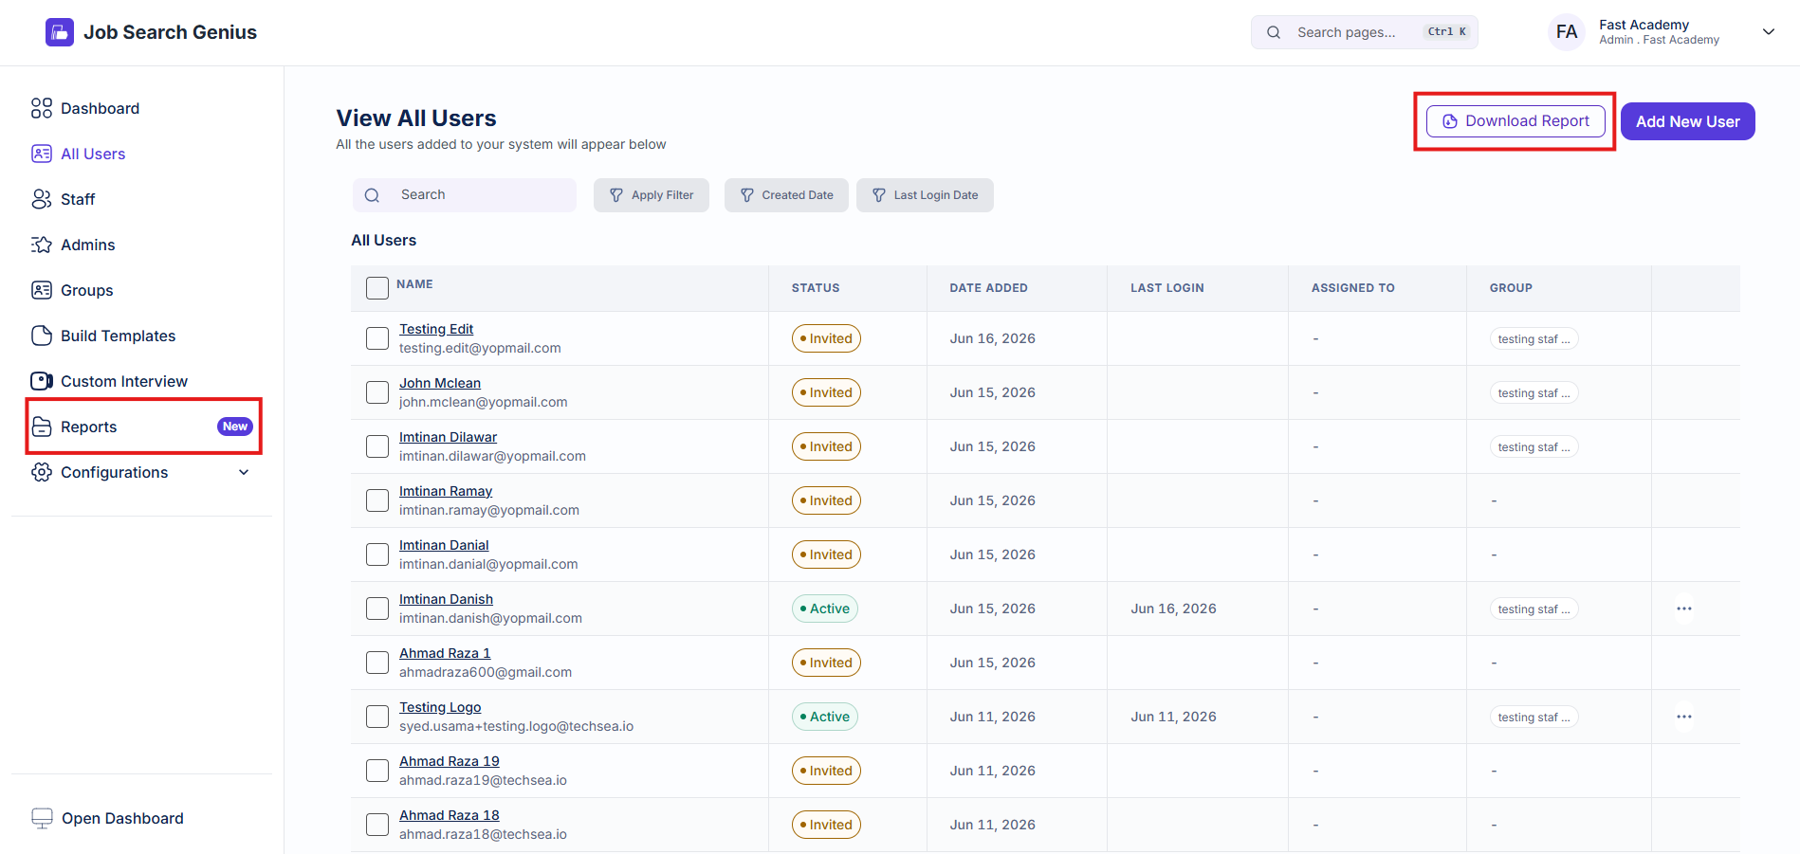
Task: Click the Jun 16, 2026 last login for Imtinan Danish
Action: tap(1173, 609)
